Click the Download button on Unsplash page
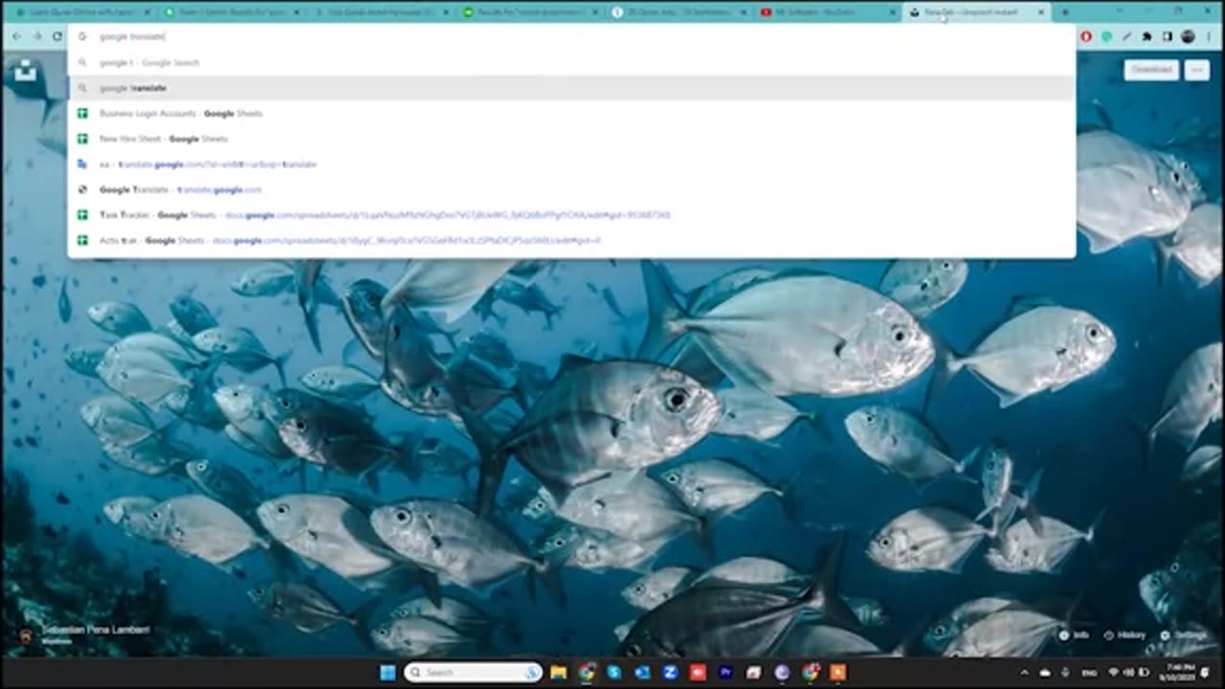 point(1151,70)
